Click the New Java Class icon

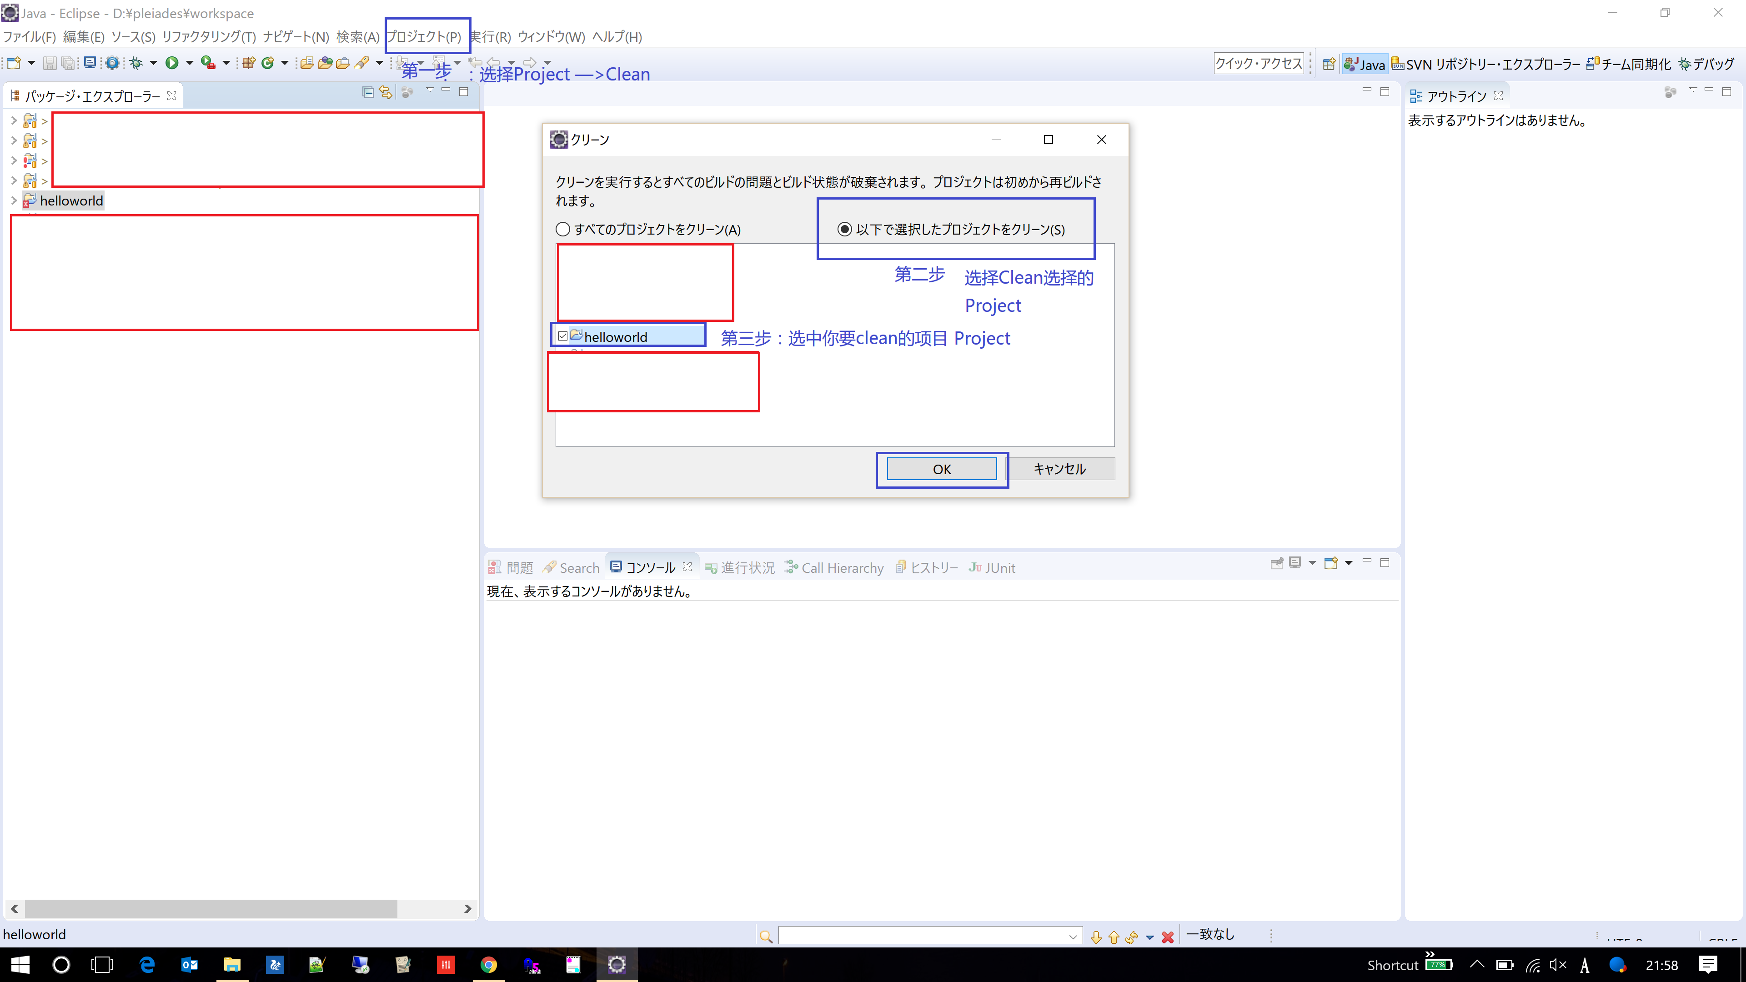tap(268, 63)
